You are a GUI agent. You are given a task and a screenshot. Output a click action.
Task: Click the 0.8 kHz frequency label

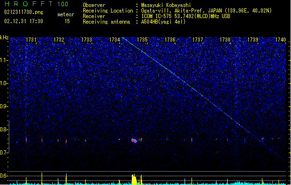tap(4, 129)
